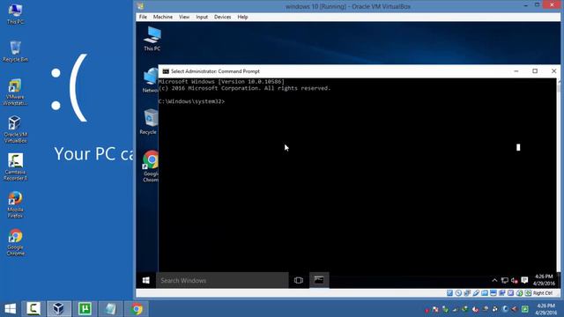Click the guest network tray icon

pyautogui.click(x=505, y=280)
